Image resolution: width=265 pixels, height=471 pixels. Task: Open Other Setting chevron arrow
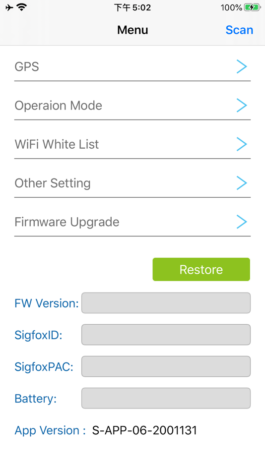[242, 183]
